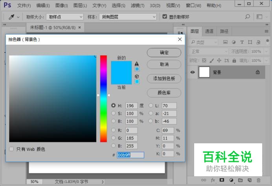This screenshot has width=272, height=186.
Task: Open the 文件(F) menu
Action: pos(24,5)
